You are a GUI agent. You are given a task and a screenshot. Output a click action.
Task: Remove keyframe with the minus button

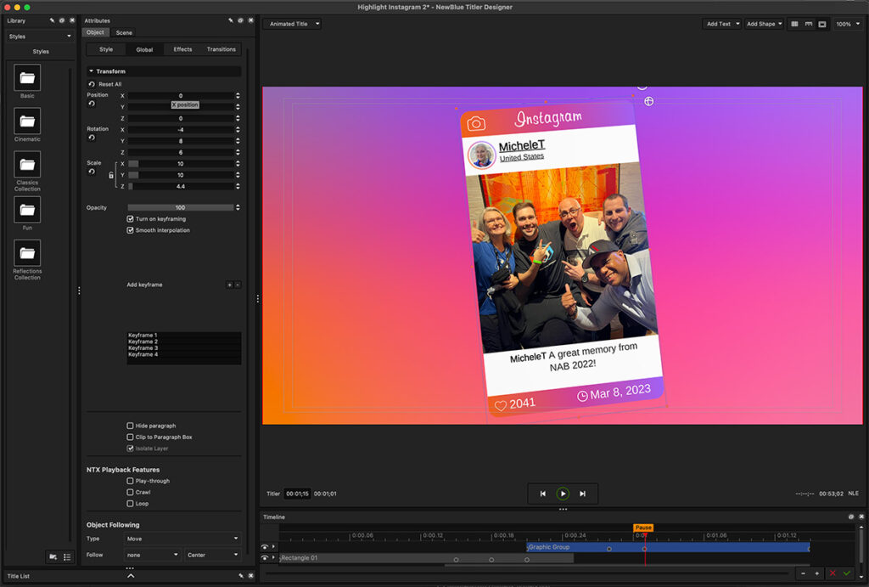pyautogui.click(x=238, y=285)
